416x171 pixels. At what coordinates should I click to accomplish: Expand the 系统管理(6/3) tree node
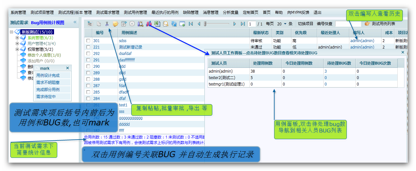(17, 38)
